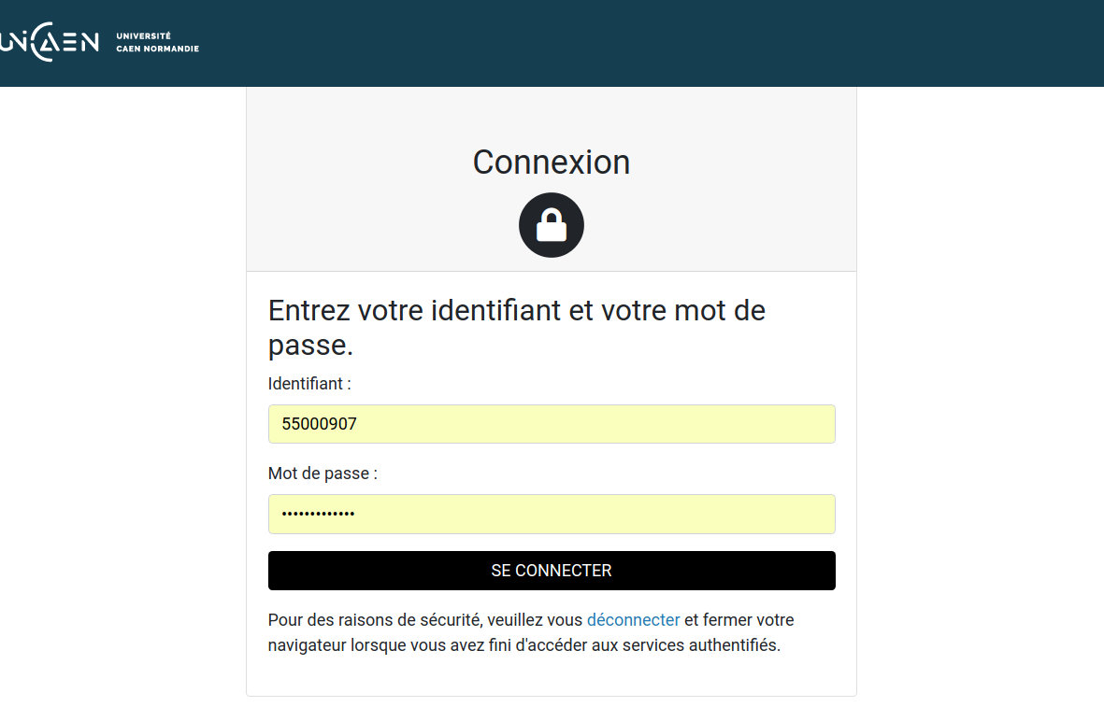Click "et fermer votre" text after the link
The image size is (1104, 707).
coord(738,620)
